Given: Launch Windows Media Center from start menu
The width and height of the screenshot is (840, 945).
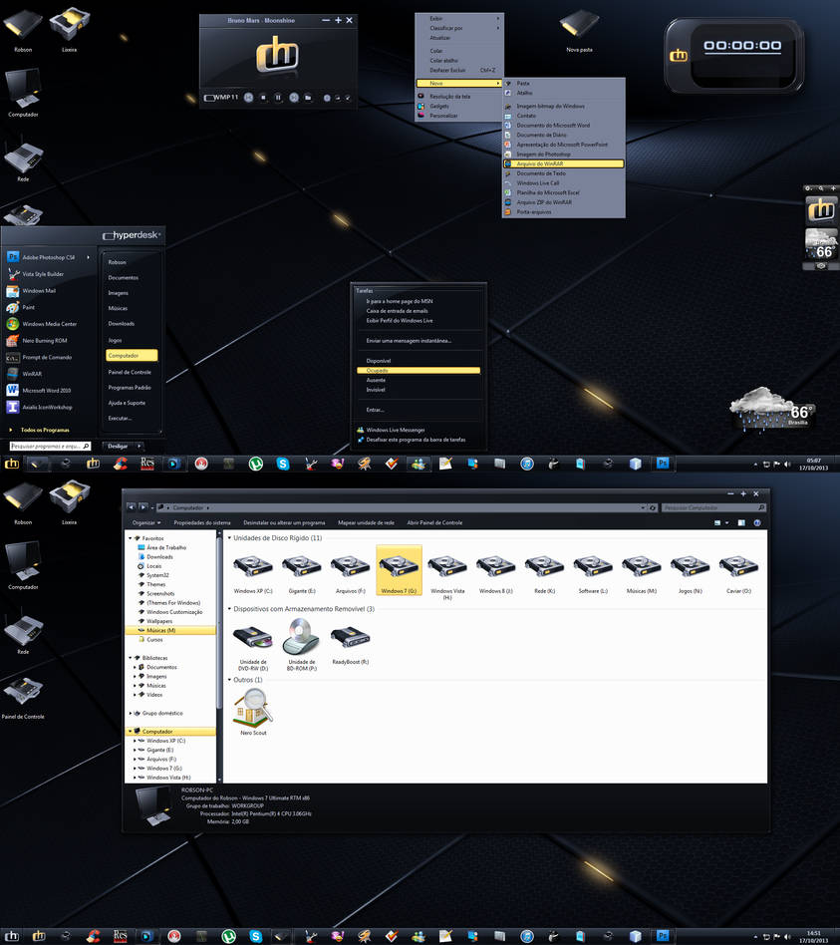Looking at the screenshot, I should tap(48, 324).
